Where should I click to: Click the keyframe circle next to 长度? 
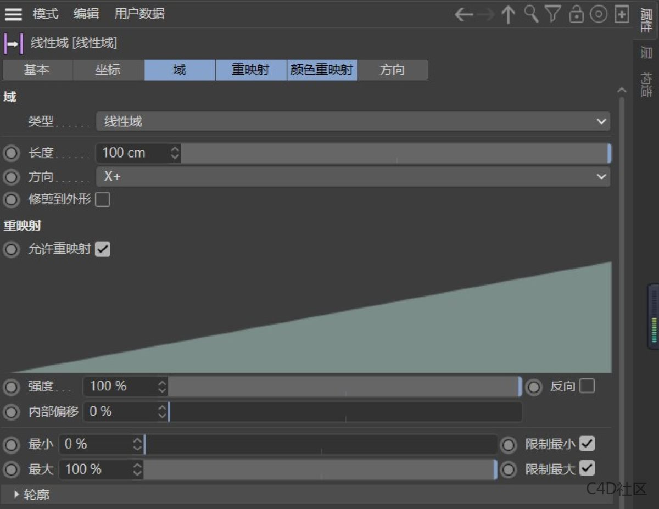11,153
